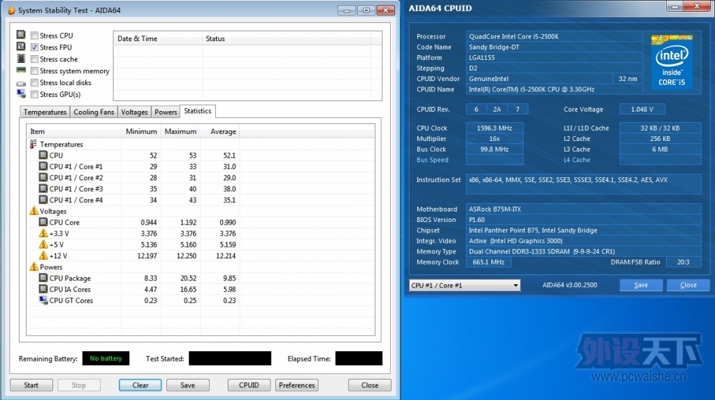Sort by the Minimum column header
This screenshot has height=400, width=715.
(141, 131)
